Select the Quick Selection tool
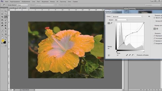This screenshot has height=91, width=162. click(6, 14)
